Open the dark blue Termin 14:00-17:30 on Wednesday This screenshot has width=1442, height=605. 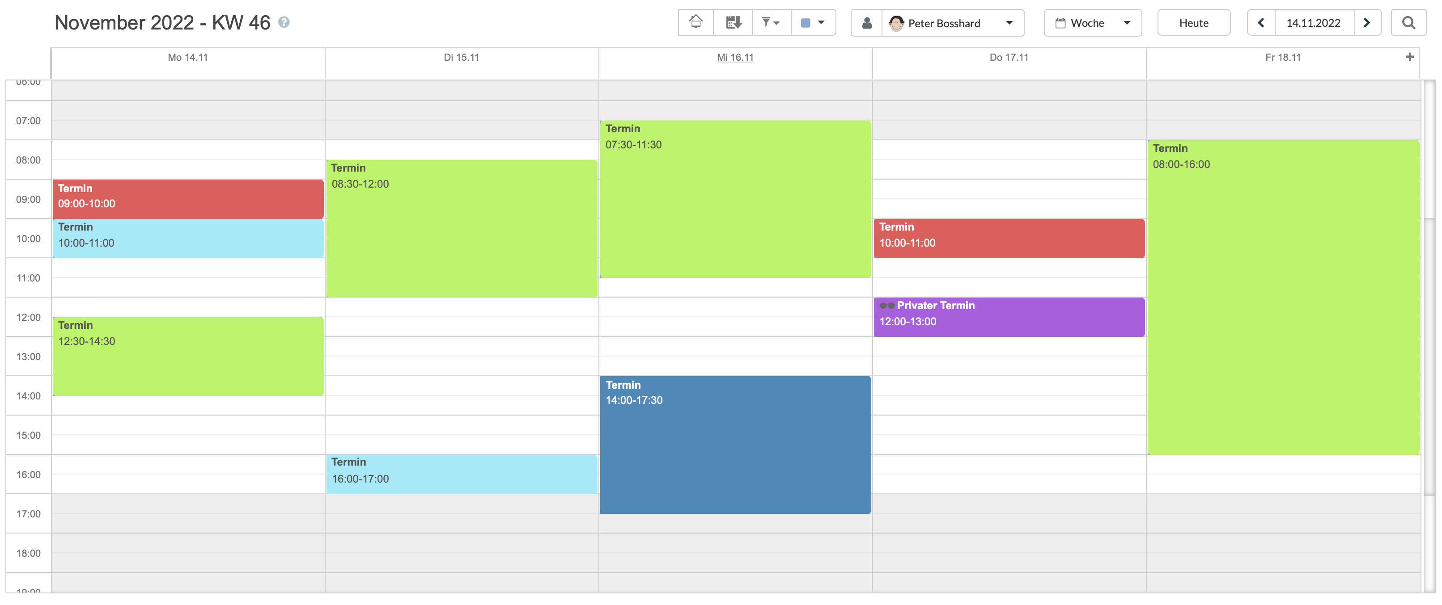tap(735, 445)
